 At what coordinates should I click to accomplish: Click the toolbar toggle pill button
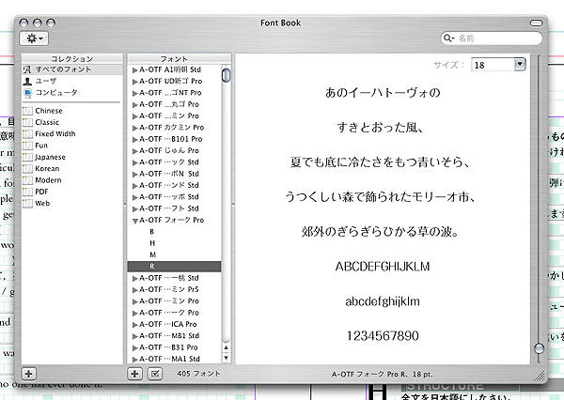tap(536, 23)
